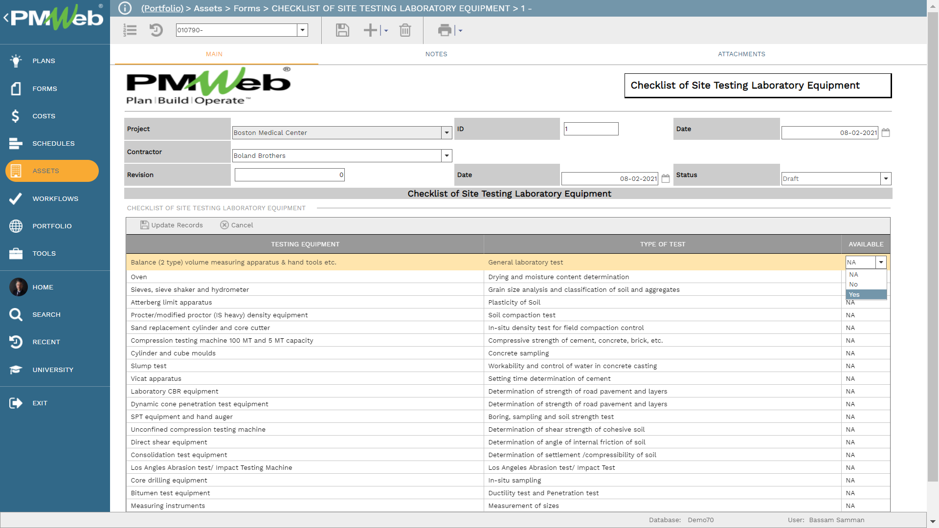
Task: Select the Oven equipment row
Action: click(508, 277)
